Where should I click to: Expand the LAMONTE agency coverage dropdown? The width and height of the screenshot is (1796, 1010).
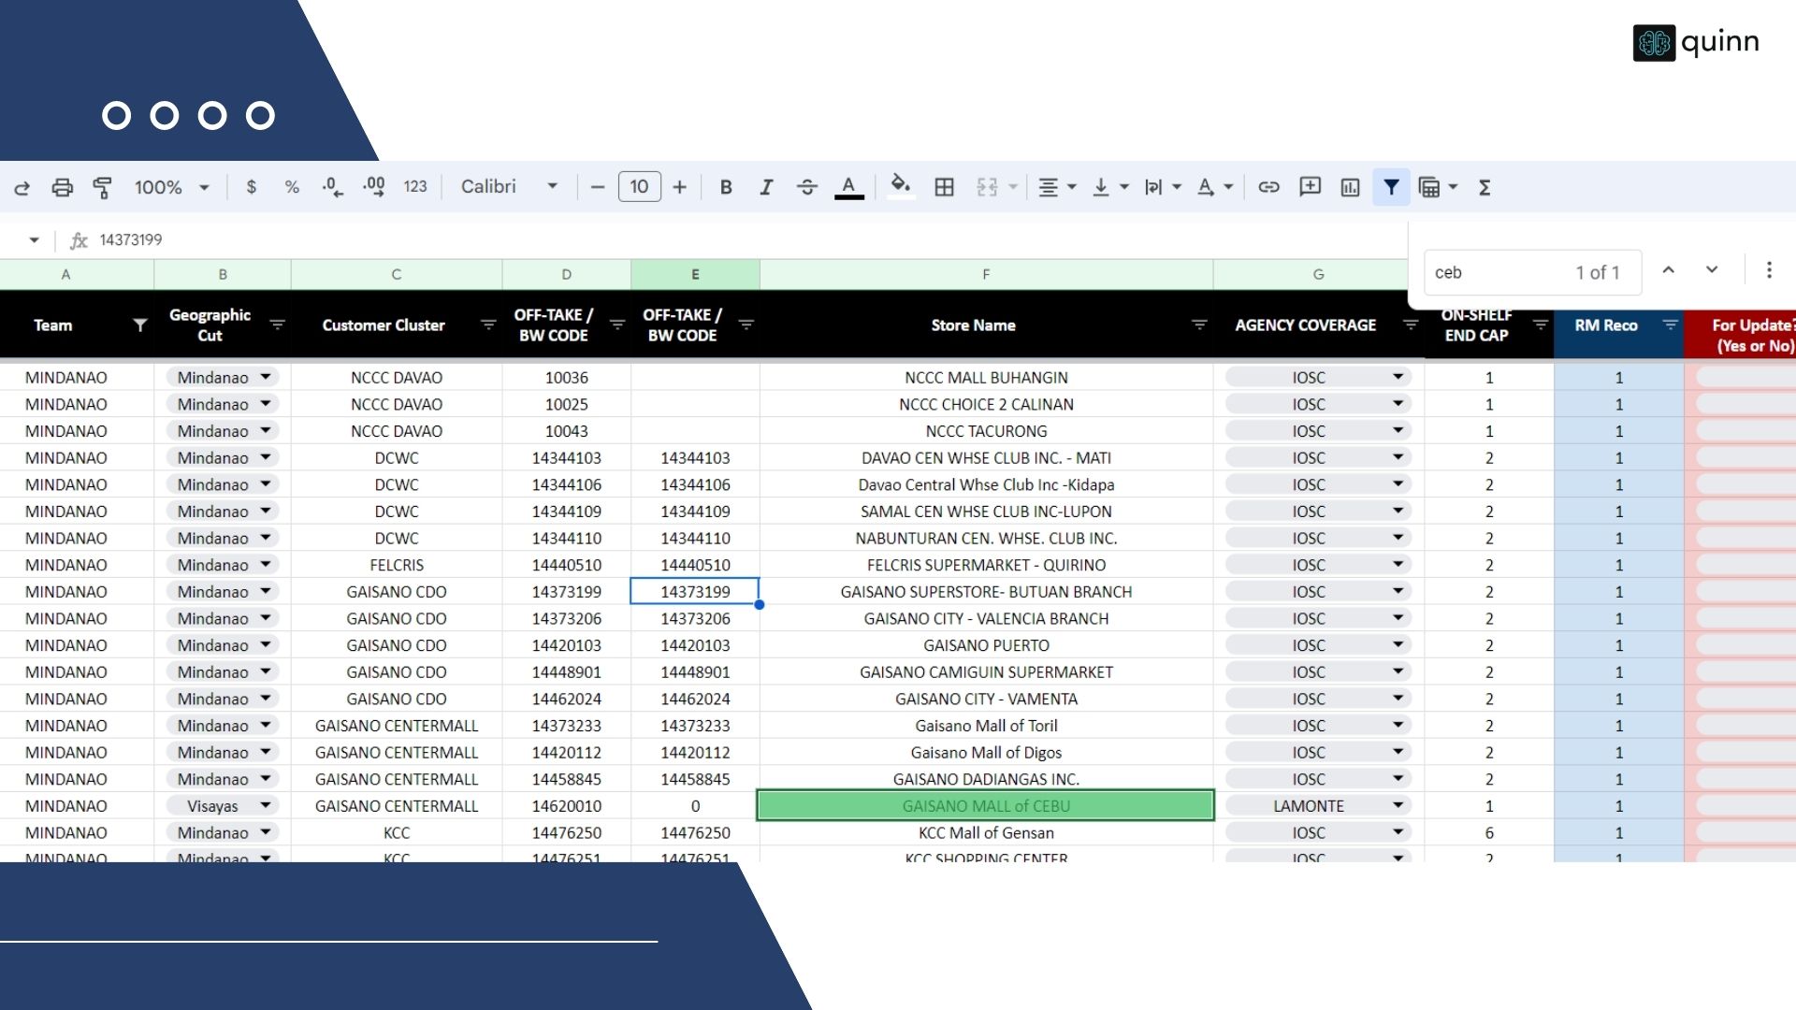pyautogui.click(x=1398, y=805)
